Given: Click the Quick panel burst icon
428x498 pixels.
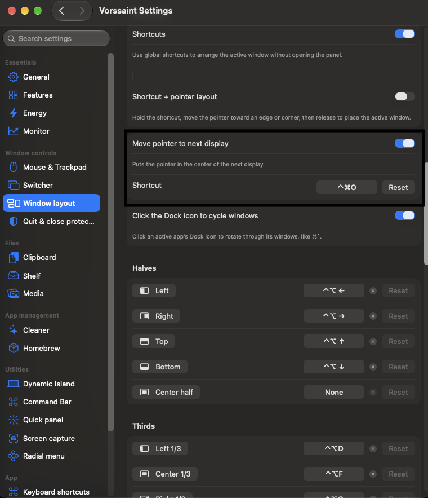Looking at the screenshot, I should pos(14,420).
